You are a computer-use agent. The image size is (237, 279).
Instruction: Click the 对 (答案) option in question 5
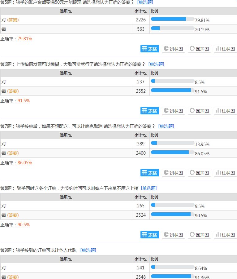[10, 20]
